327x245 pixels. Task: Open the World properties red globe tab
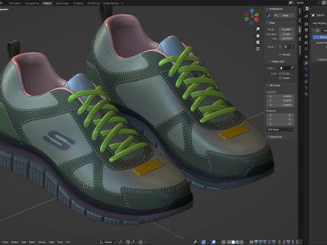coord(306,49)
